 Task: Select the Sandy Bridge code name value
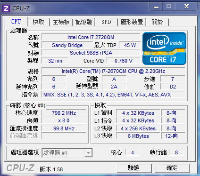pyautogui.click(x=67, y=45)
